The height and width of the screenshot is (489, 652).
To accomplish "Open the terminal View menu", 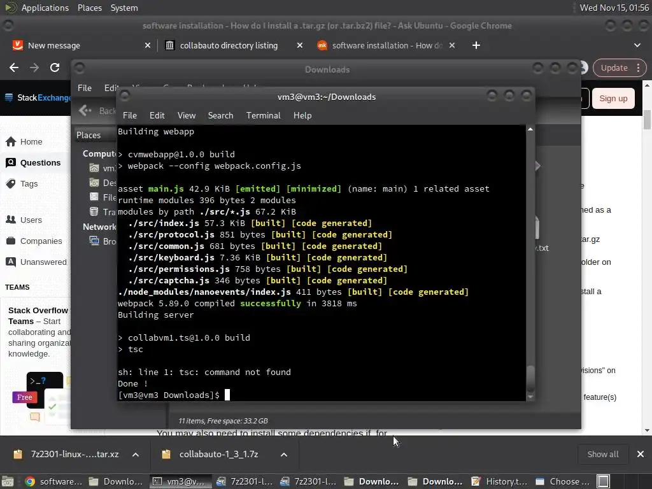I will 187,116.
